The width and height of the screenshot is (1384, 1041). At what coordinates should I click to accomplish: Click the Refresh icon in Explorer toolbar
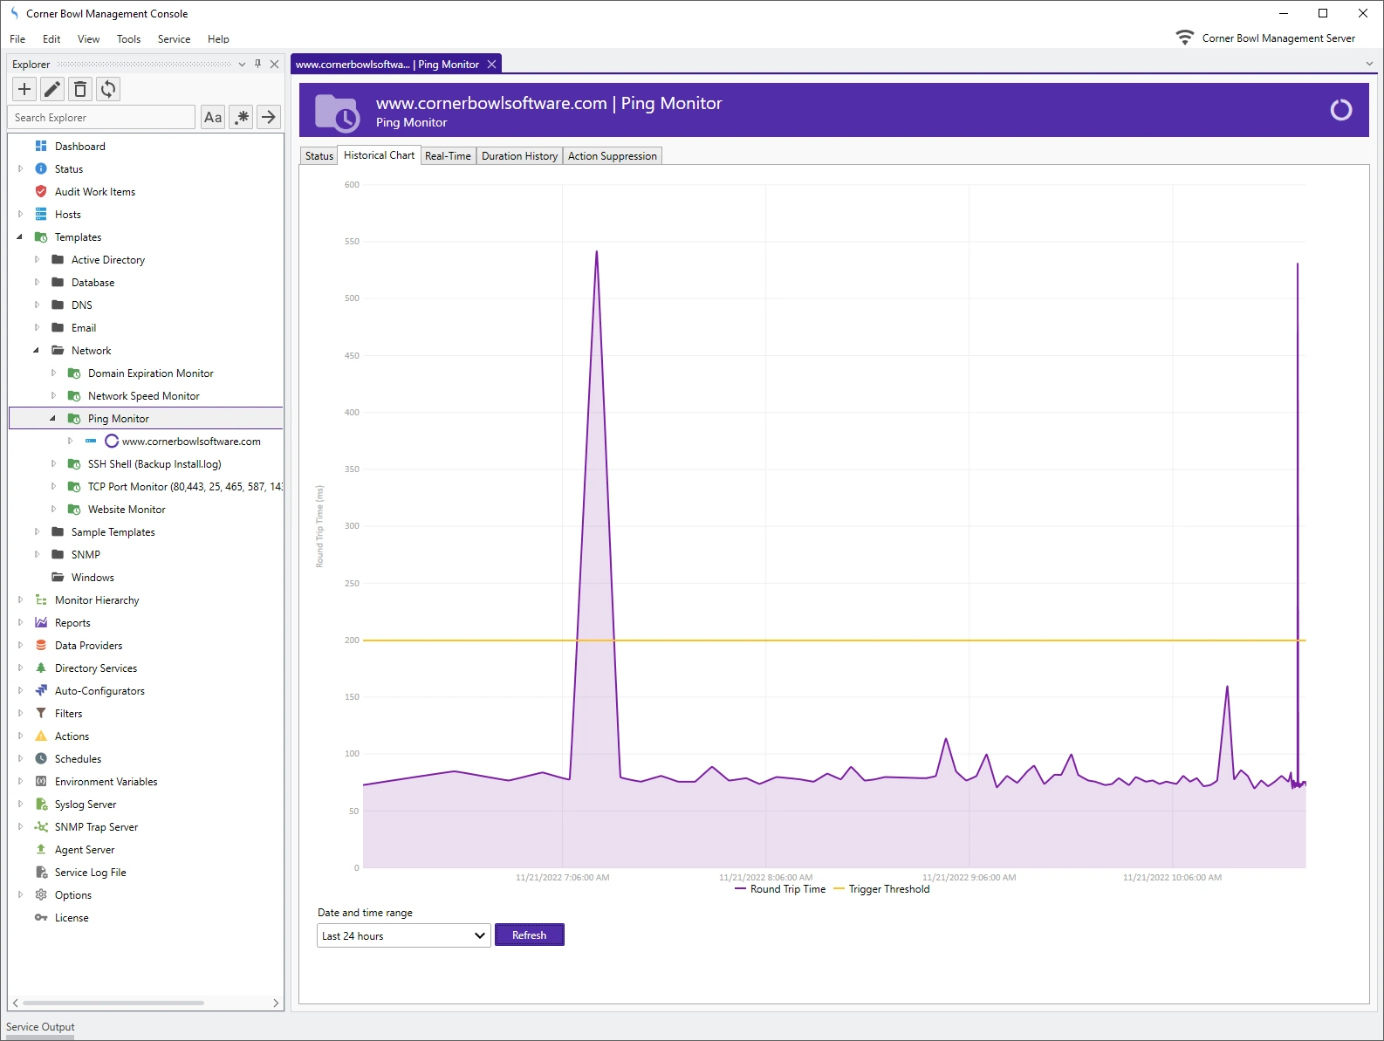click(108, 89)
